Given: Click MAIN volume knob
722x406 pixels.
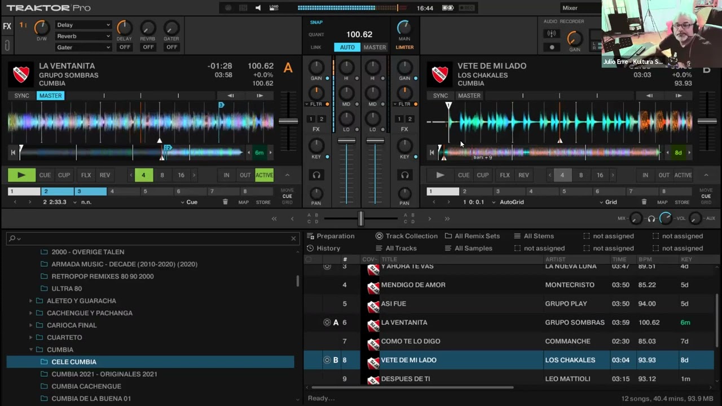Looking at the screenshot, I should pyautogui.click(x=404, y=27).
